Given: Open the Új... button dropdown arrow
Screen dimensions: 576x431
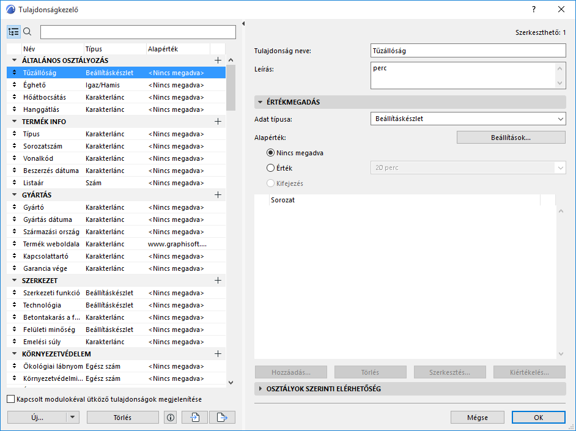Looking at the screenshot, I should [x=72, y=418].
